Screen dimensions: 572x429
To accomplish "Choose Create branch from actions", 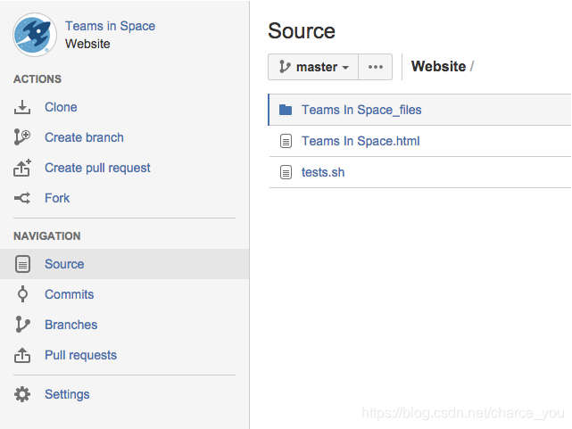I will pyautogui.click(x=84, y=137).
